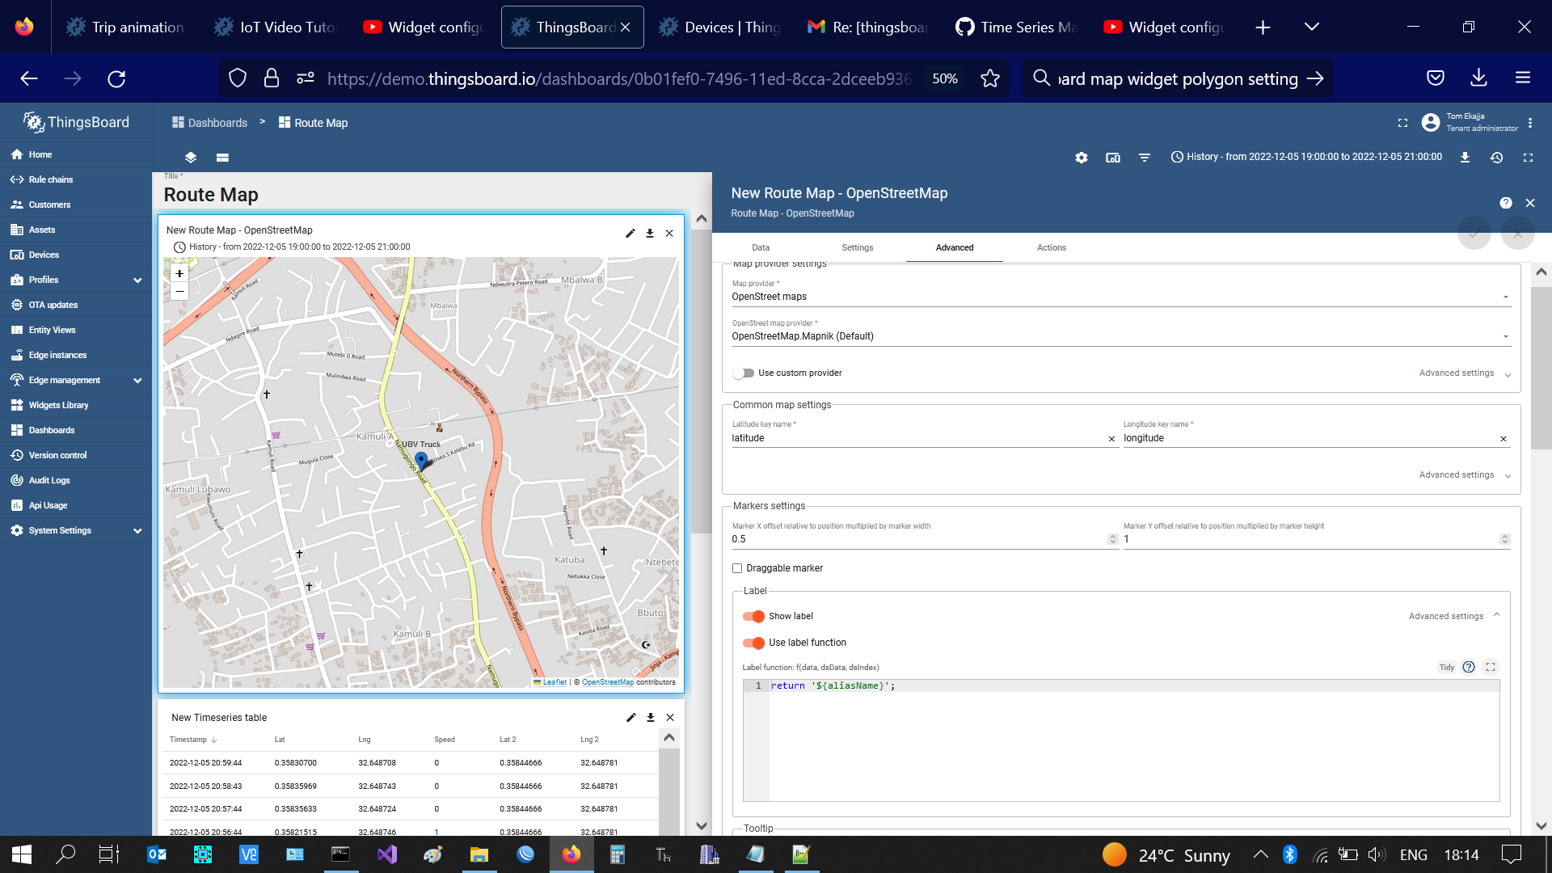The height and width of the screenshot is (873, 1552).
Task: Enable the Draggable marker checkbox
Action: coord(736,568)
